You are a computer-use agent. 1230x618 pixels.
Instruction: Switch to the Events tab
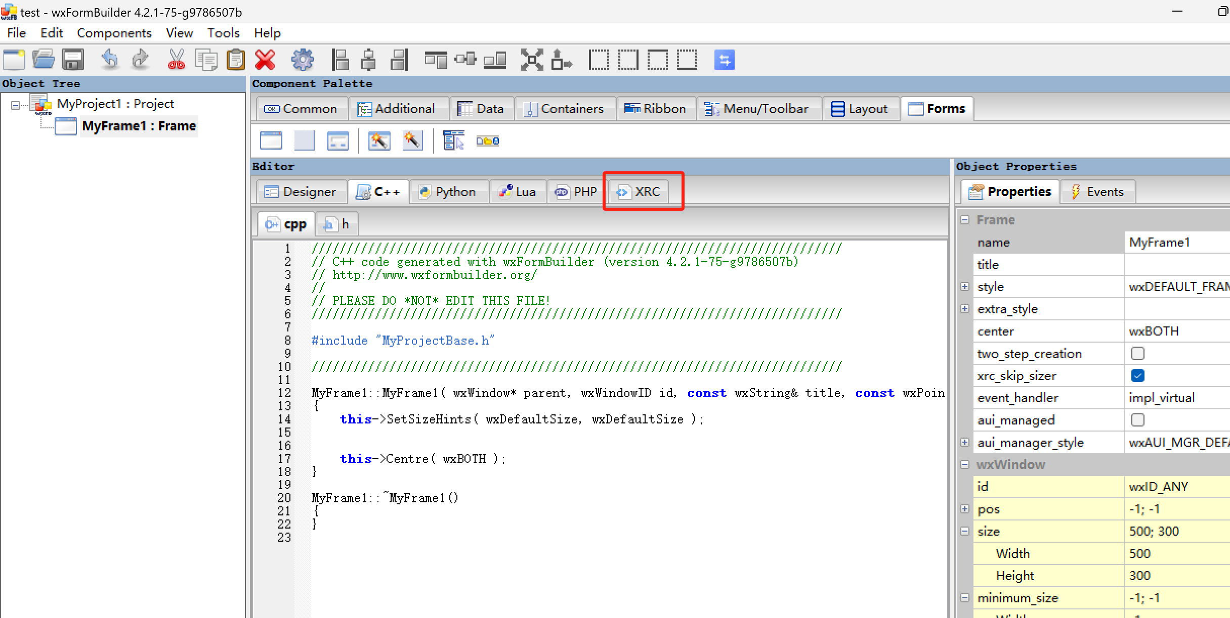click(1097, 192)
